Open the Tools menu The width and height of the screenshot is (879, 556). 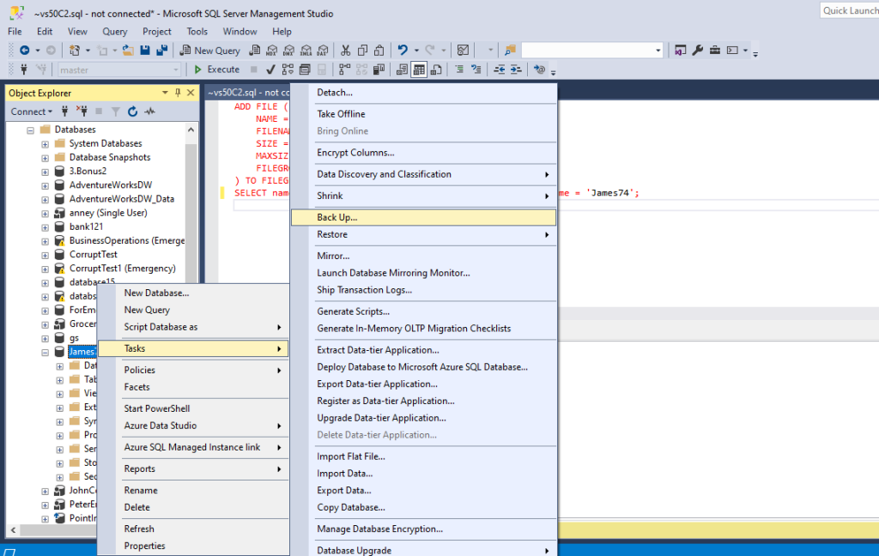pyautogui.click(x=197, y=32)
